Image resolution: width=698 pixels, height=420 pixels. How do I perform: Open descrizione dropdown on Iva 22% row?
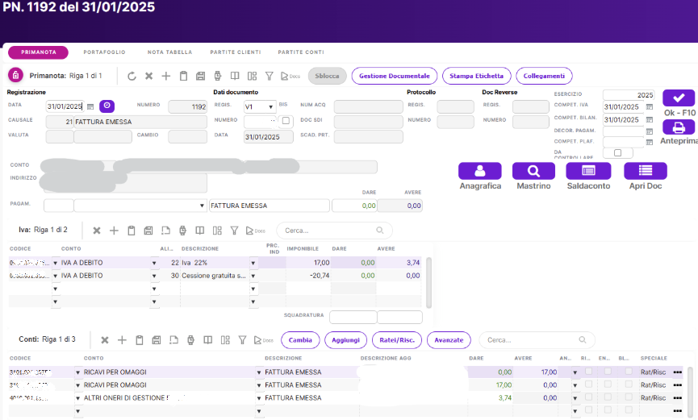pos(253,263)
